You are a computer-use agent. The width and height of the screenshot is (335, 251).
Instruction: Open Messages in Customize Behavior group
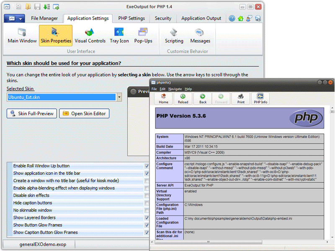[200, 36]
